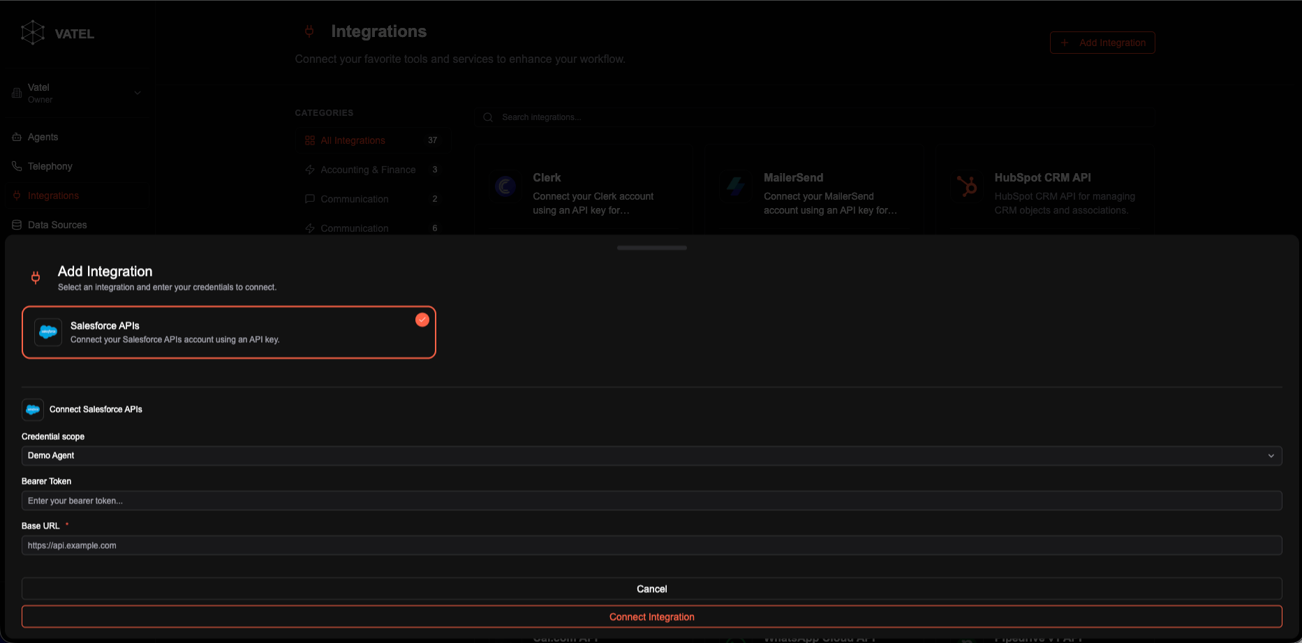This screenshot has height=643, width=1302.
Task: Click the search magnifier icon
Action: coord(488,117)
